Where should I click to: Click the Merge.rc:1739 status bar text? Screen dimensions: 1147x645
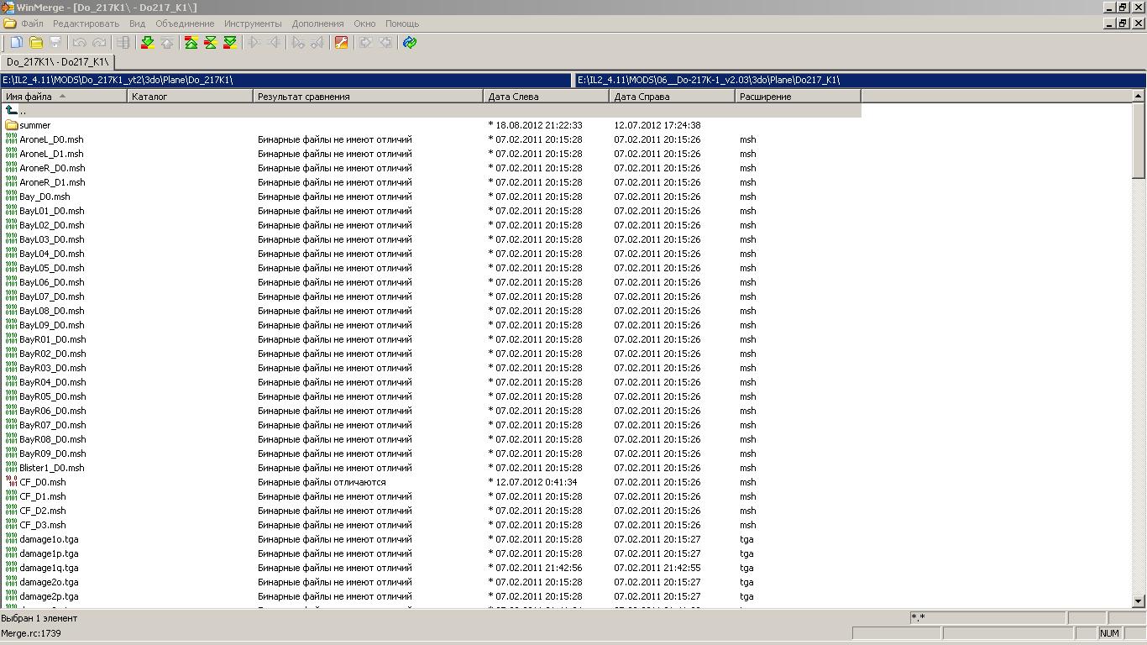(31, 633)
